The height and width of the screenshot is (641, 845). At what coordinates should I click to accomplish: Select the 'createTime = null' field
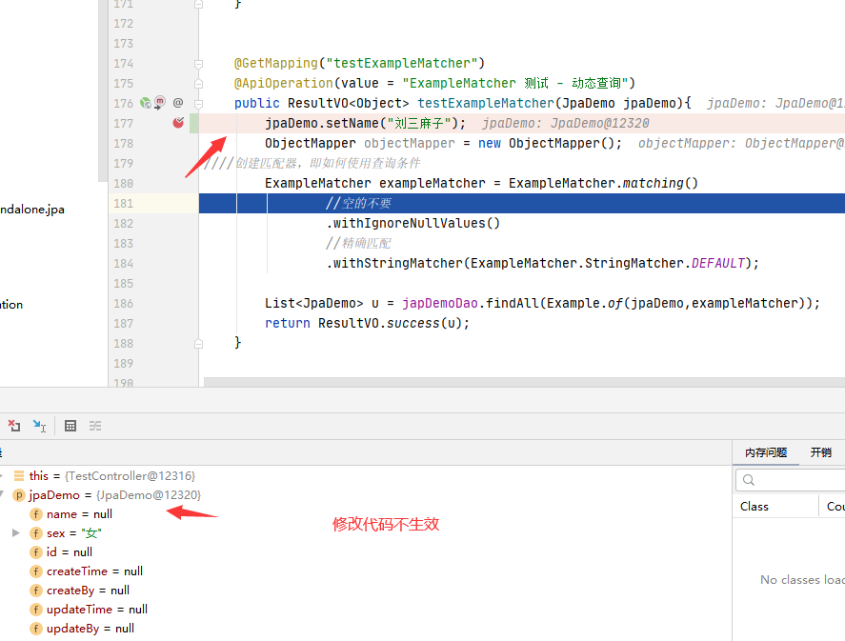(94, 571)
